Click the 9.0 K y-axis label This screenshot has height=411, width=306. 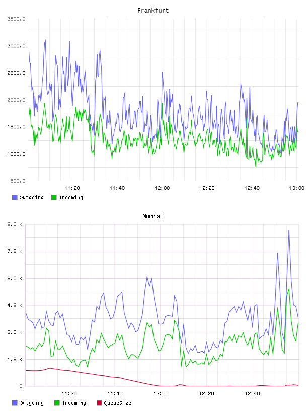point(15,224)
